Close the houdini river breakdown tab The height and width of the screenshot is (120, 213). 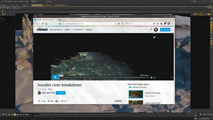click(56, 20)
